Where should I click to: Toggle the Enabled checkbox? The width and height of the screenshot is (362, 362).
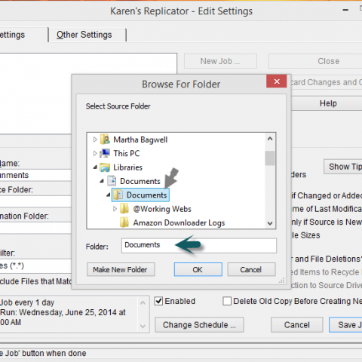point(158,301)
